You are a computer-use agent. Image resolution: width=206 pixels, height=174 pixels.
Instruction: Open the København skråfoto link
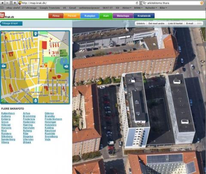(8, 113)
